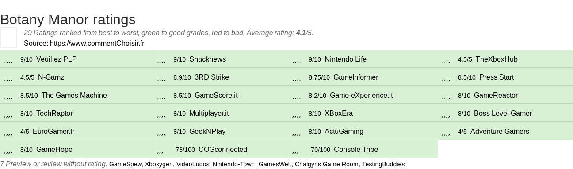Click the star icons beside Veuillez PLP
The height and width of the screenshot is (169, 573).
tap(8, 60)
